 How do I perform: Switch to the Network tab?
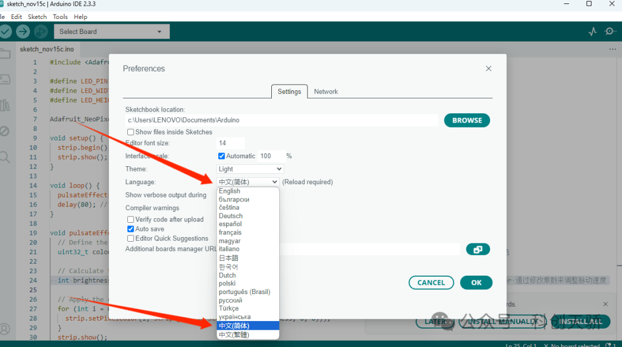coord(325,91)
